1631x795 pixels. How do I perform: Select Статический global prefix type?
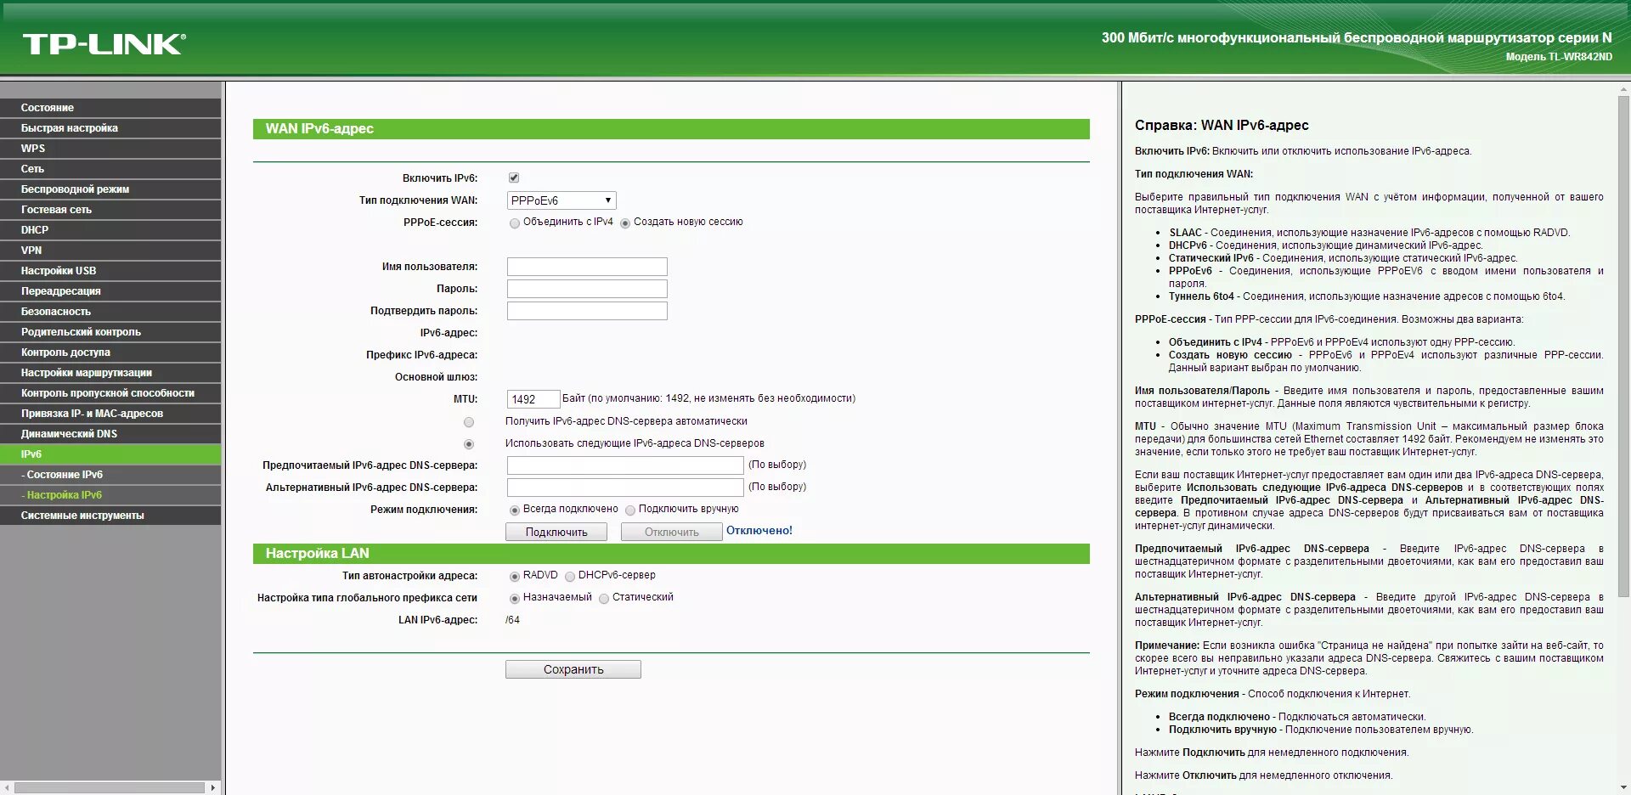604,599
